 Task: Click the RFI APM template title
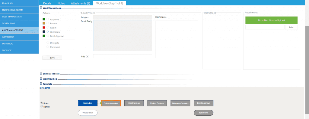point(45,88)
